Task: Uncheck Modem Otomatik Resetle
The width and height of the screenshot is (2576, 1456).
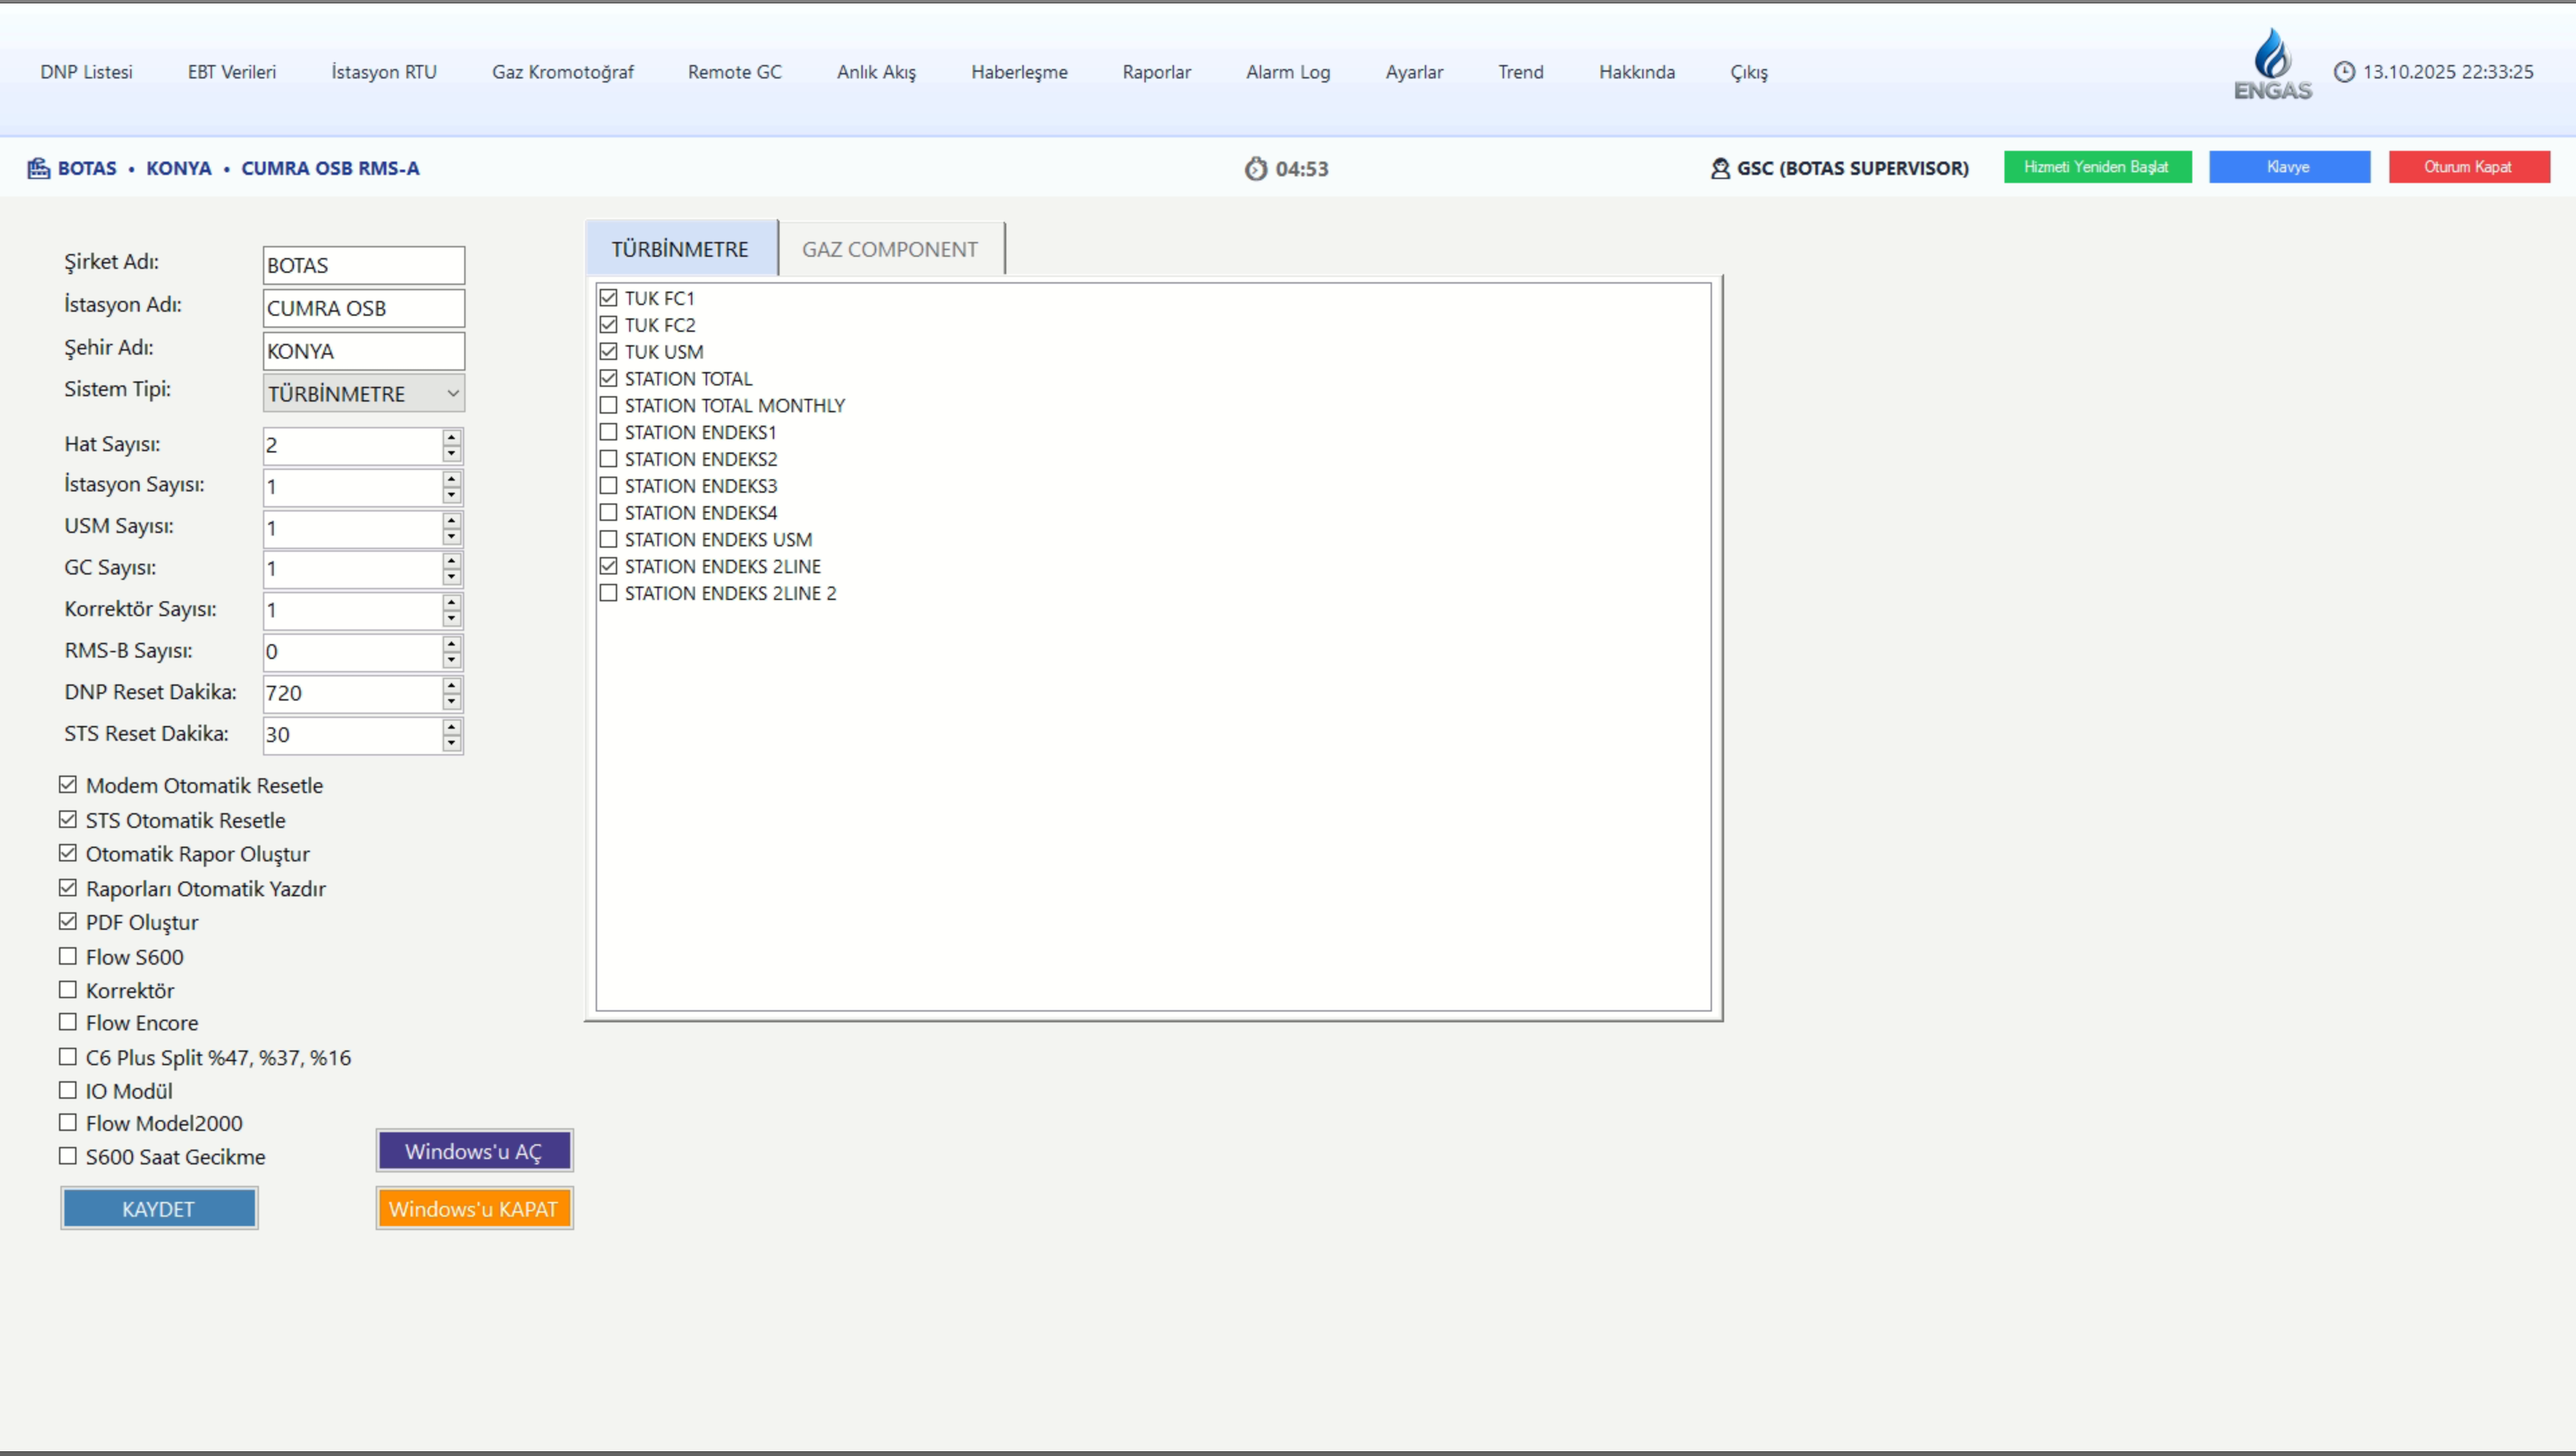Action: [68, 785]
